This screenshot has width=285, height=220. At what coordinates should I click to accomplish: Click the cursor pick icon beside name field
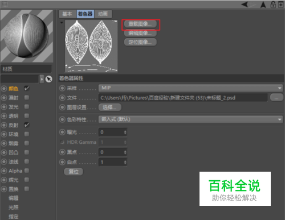pos(48,79)
